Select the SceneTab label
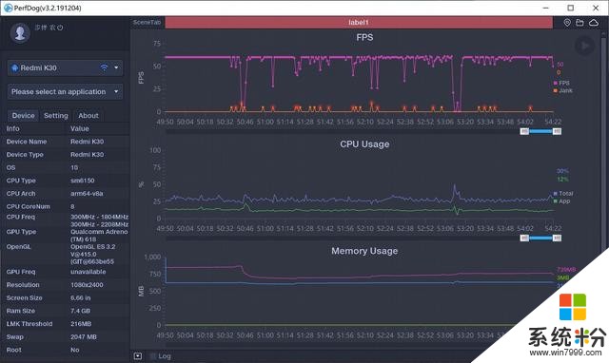The image size is (609, 363). point(147,22)
